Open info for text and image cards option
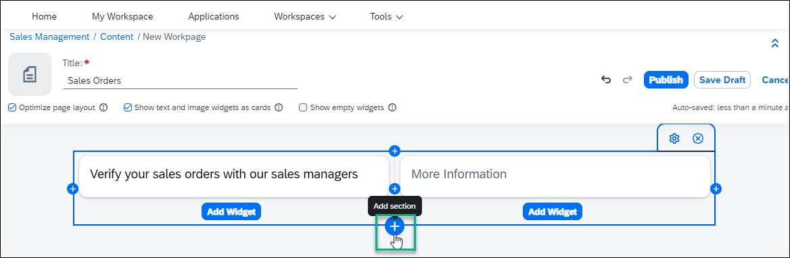The width and height of the screenshot is (790, 258). pos(279,107)
